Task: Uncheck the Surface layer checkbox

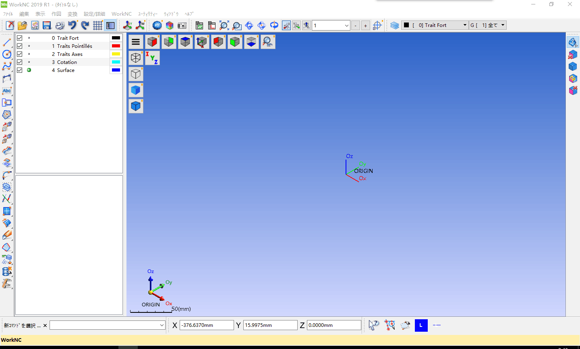Action: coord(19,70)
